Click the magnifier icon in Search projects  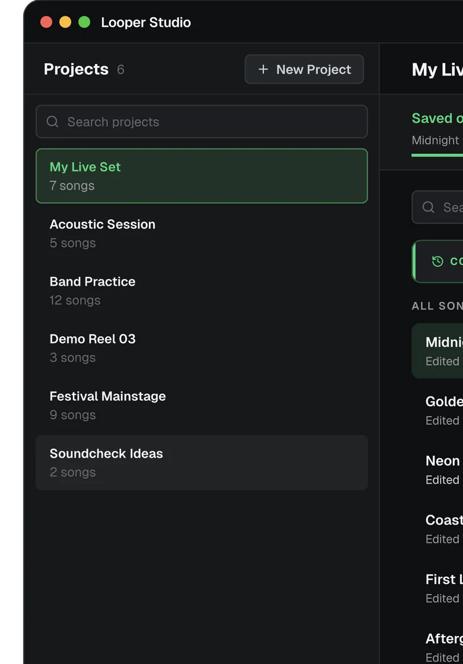pos(52,122)
